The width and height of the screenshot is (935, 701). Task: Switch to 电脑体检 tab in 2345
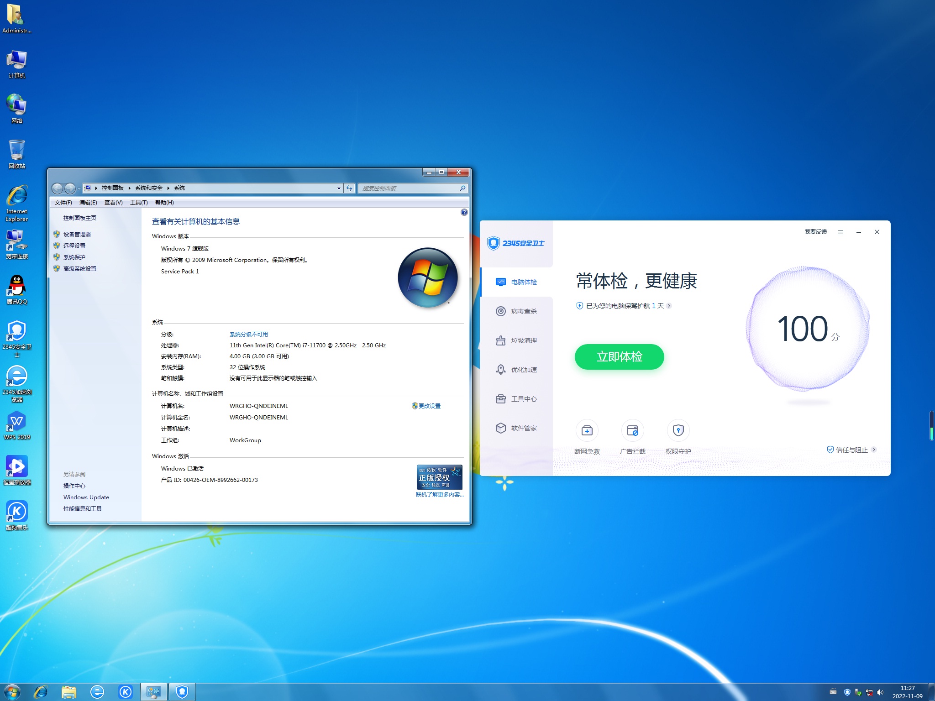click(517, 282)
